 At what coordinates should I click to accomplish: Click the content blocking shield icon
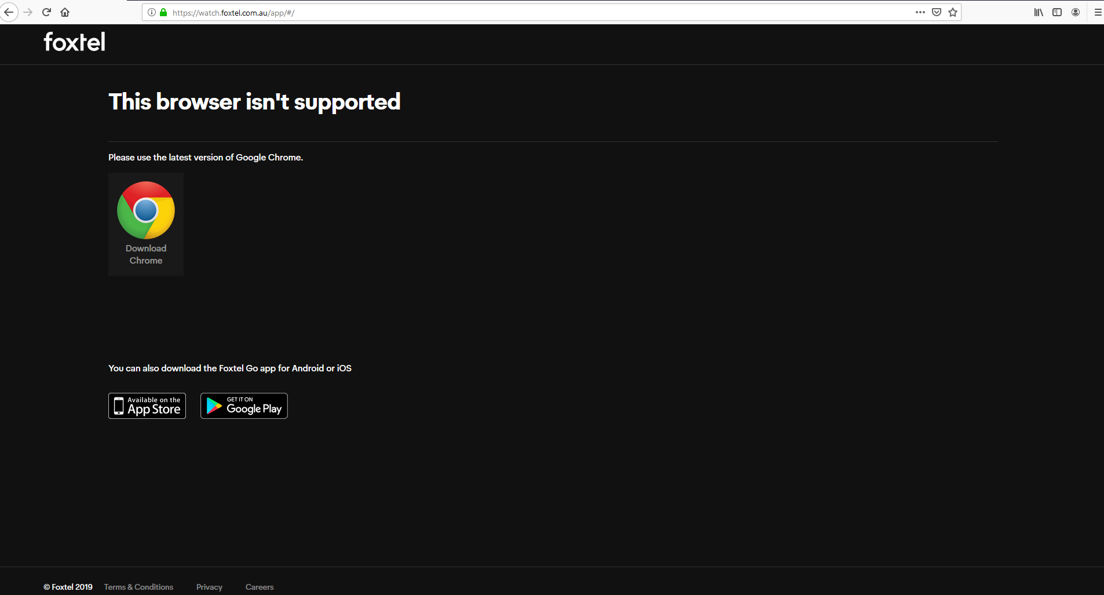pyautogui.click(x=936, y=12)
